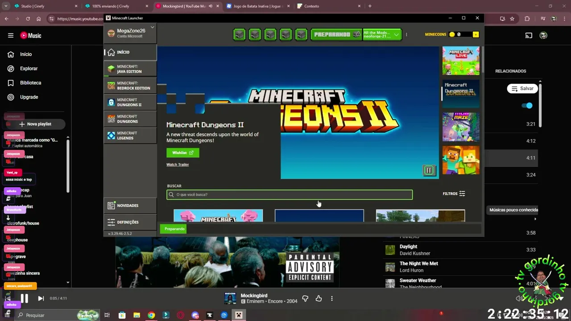The height and width of the screenshot is (321, 571).
Task: Open Chrome extensions puzzle icon
Action: [x=527, y=19]
